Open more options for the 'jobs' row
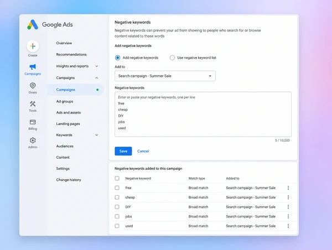Image resolution: width=332 pixels, height=250 pixels. pyautogui.click(x=288, y=216)
